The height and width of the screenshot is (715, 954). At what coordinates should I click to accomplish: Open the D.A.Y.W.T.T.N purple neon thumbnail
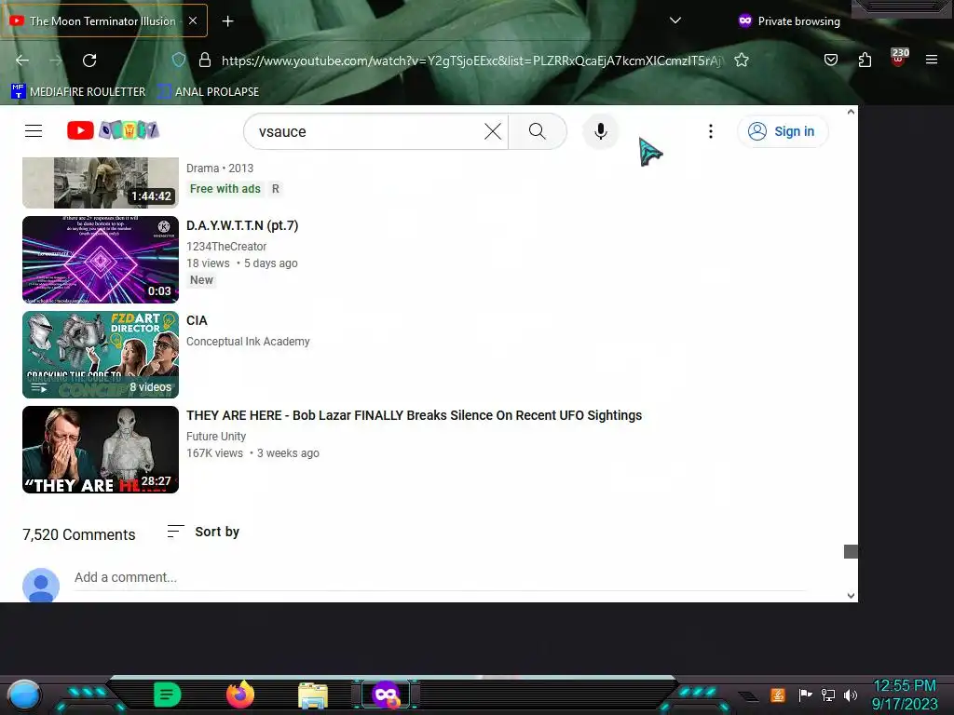[x=101, y=260]
